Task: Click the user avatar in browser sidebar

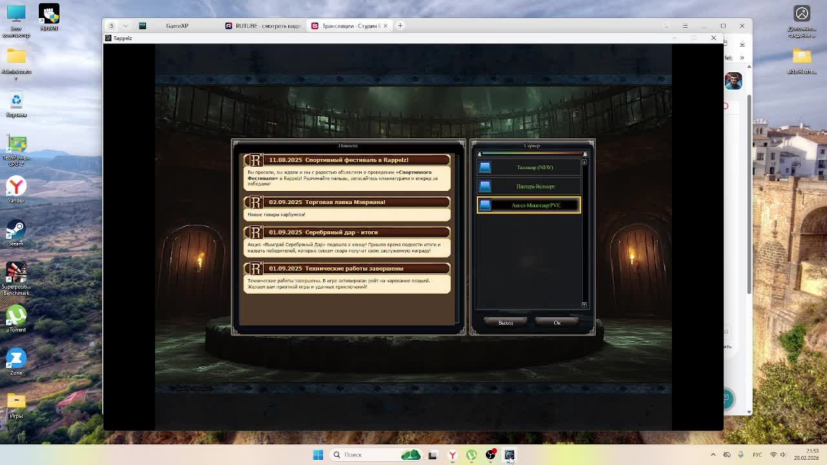Action: tap(733, 81)
